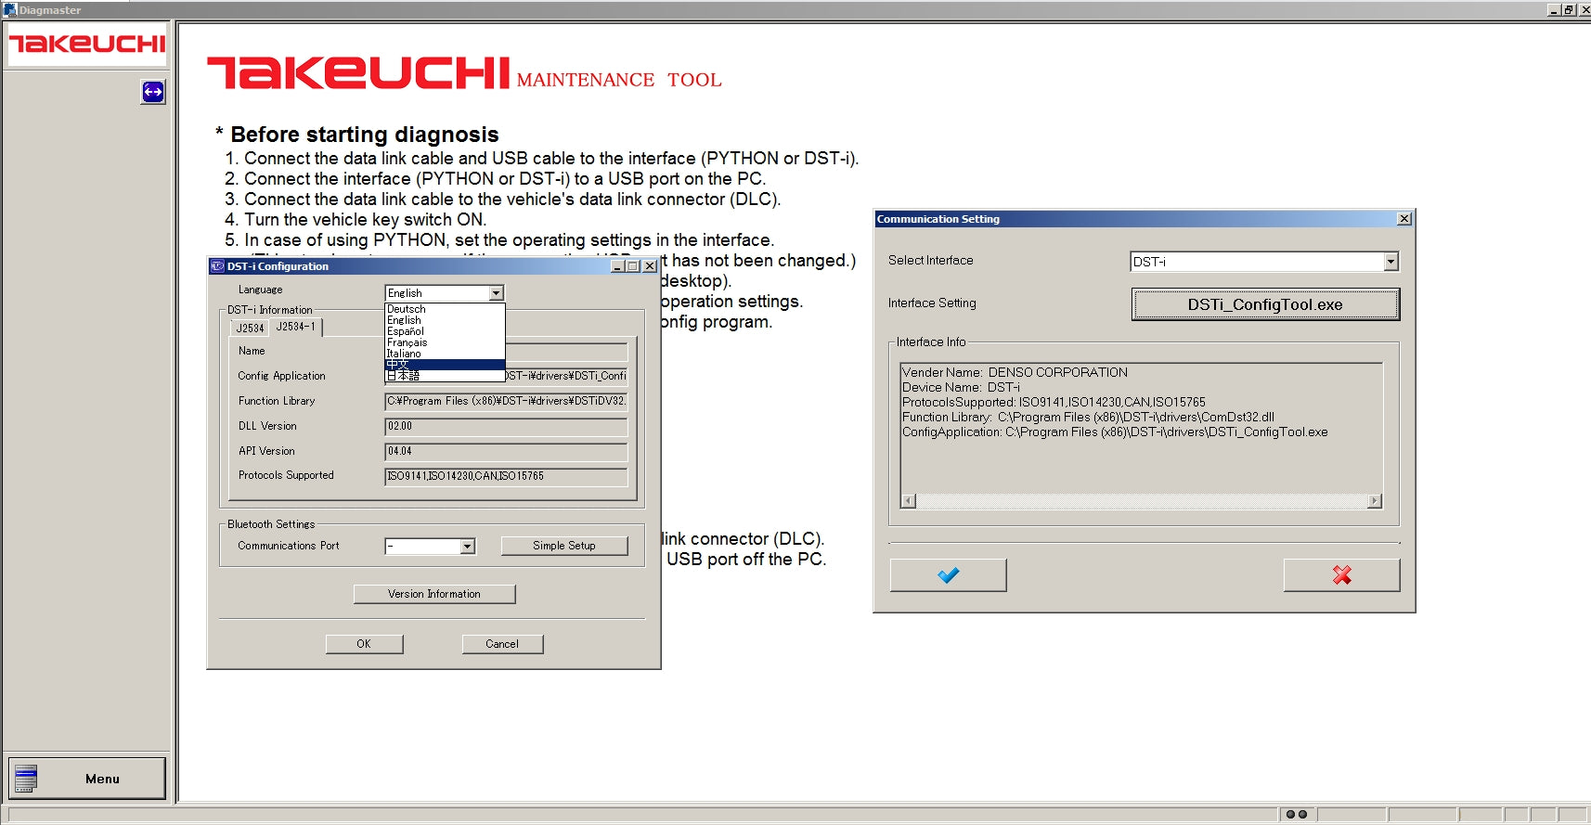
Task: Click the red X cancel button
Action: coord(1341,575)
